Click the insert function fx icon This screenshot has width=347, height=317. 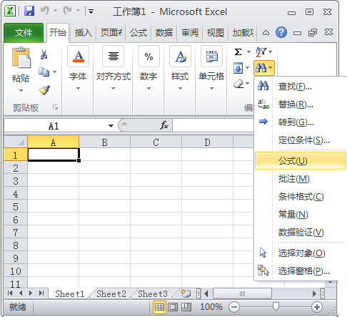[164, 125]
